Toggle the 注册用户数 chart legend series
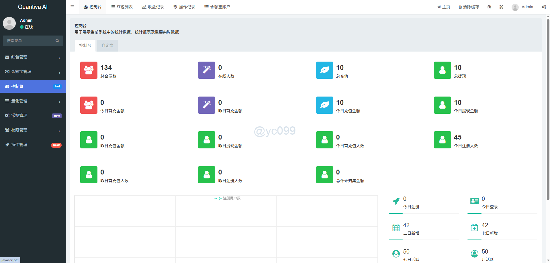This screenshot has height=263, width=550. [228, 198]
